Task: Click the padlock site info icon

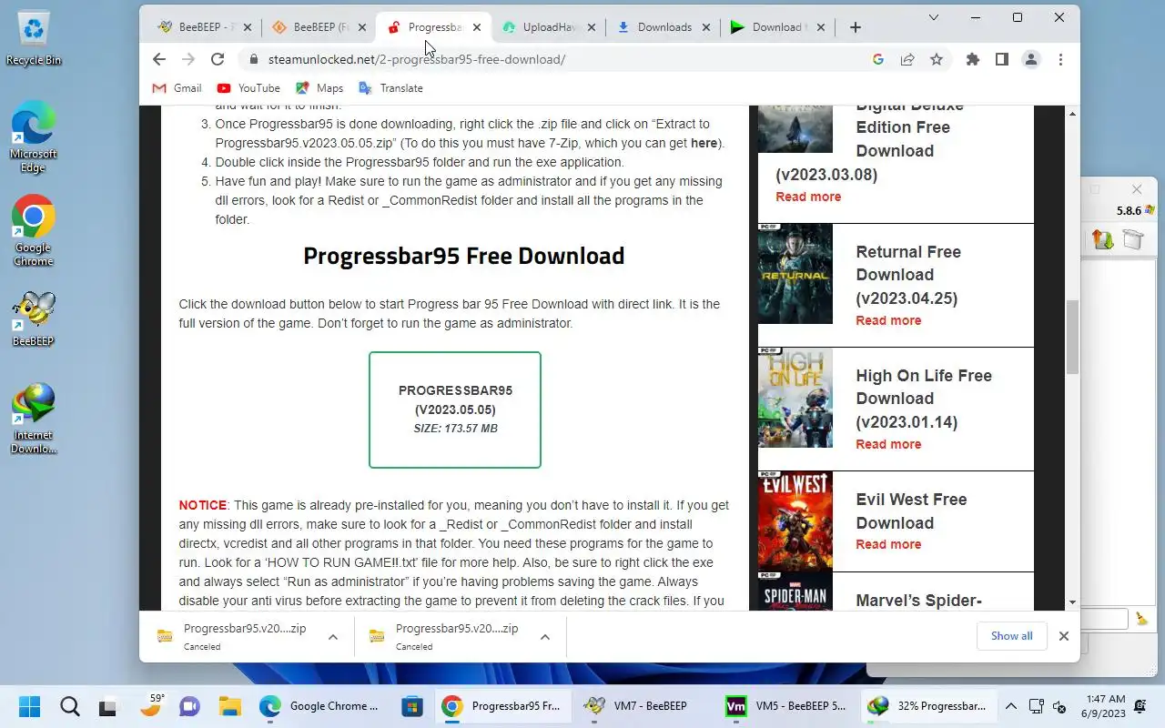Action: [254, 59]
